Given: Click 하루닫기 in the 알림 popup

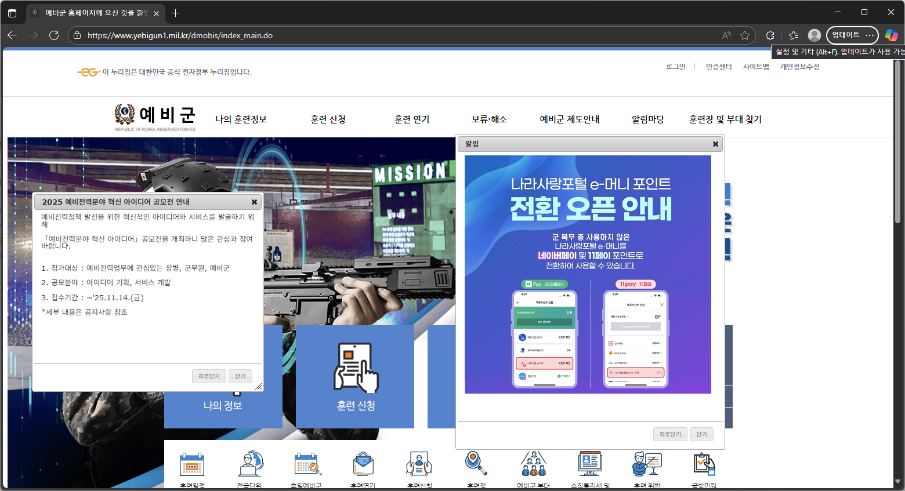Looking at the screenshot, I should click(670, 434).
